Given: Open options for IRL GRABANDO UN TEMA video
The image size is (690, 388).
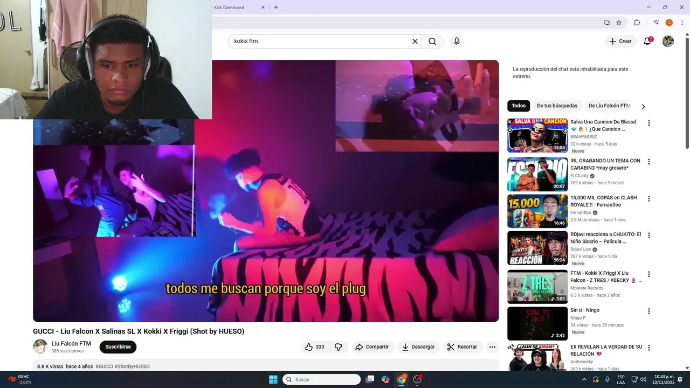Looking at the screenshot, I should [x=649, y=162].
